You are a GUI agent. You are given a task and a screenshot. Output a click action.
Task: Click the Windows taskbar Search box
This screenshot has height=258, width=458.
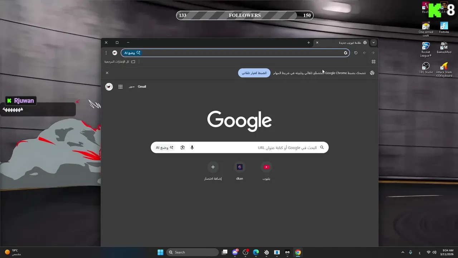[x=193, y=252]
